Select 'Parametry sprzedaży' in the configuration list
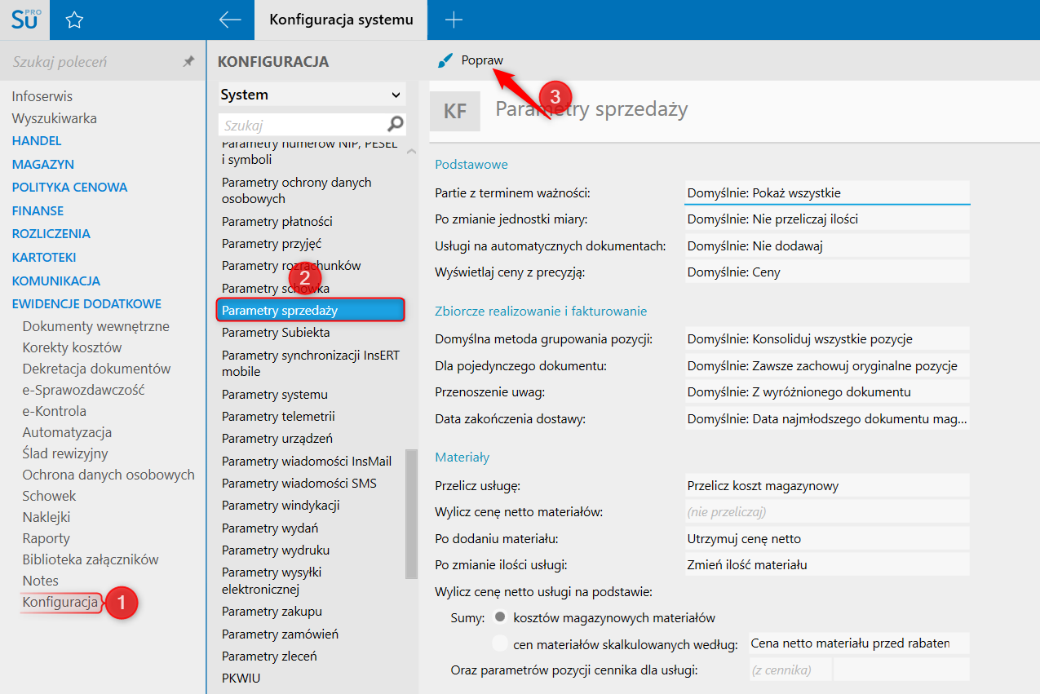Viewport: 1040px width, 694px height. tap(311, 310)
